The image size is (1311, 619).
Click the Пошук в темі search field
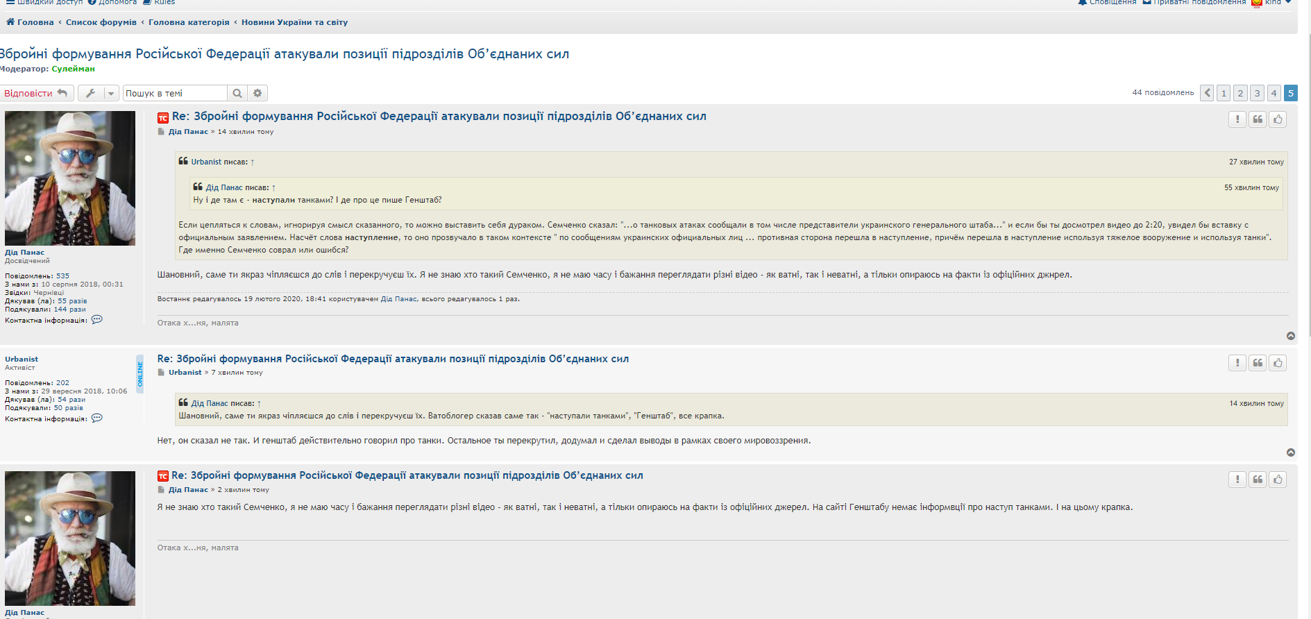point(175,93)
